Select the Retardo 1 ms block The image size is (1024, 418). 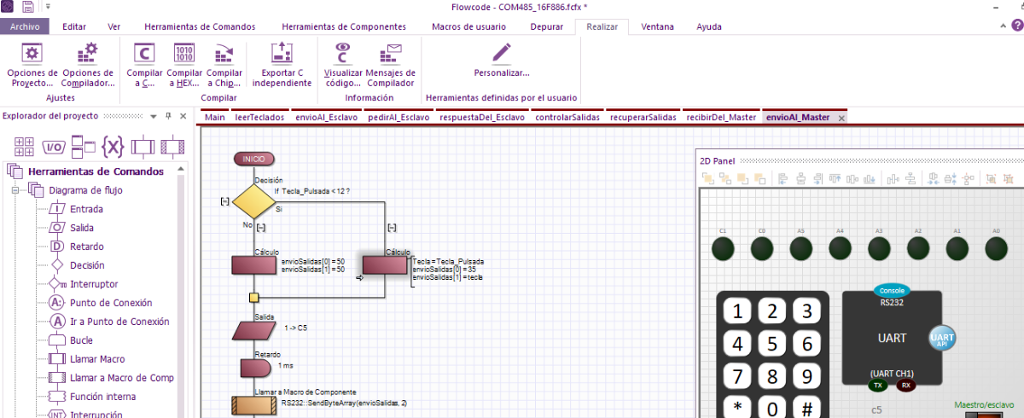pyautogui.click(x=253, y=367)
